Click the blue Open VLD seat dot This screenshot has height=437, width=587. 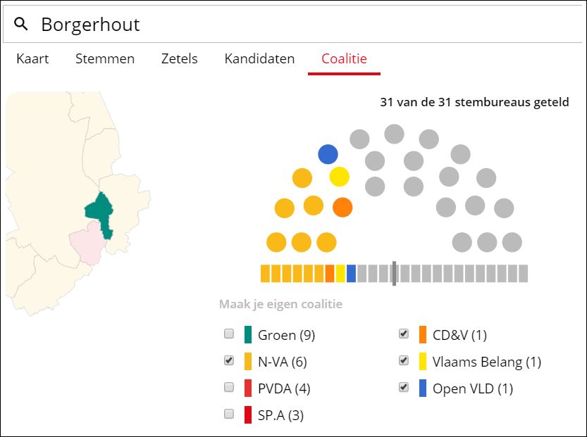pyautogui.click(x=328, y=154)
